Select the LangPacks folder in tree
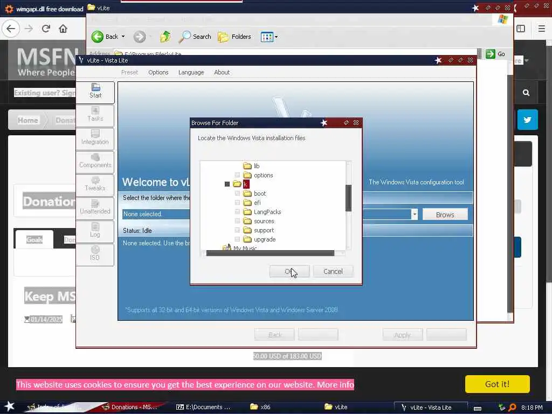 click(x=267, y=211)
